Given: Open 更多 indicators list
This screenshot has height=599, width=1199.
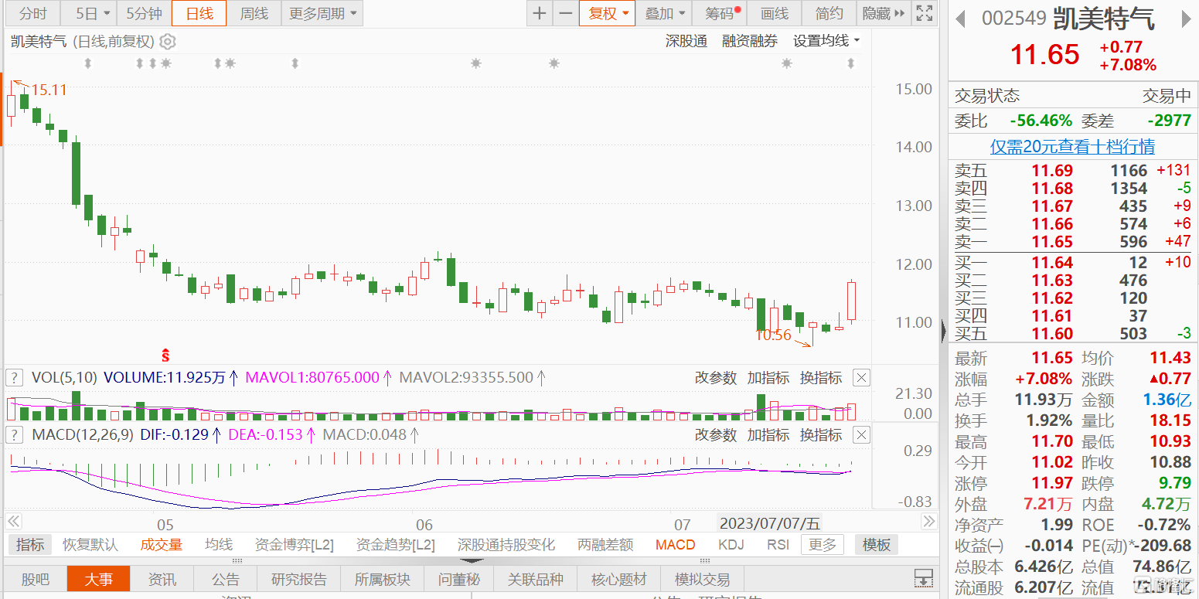Looking at the screenshot, I should pos(822,545).
